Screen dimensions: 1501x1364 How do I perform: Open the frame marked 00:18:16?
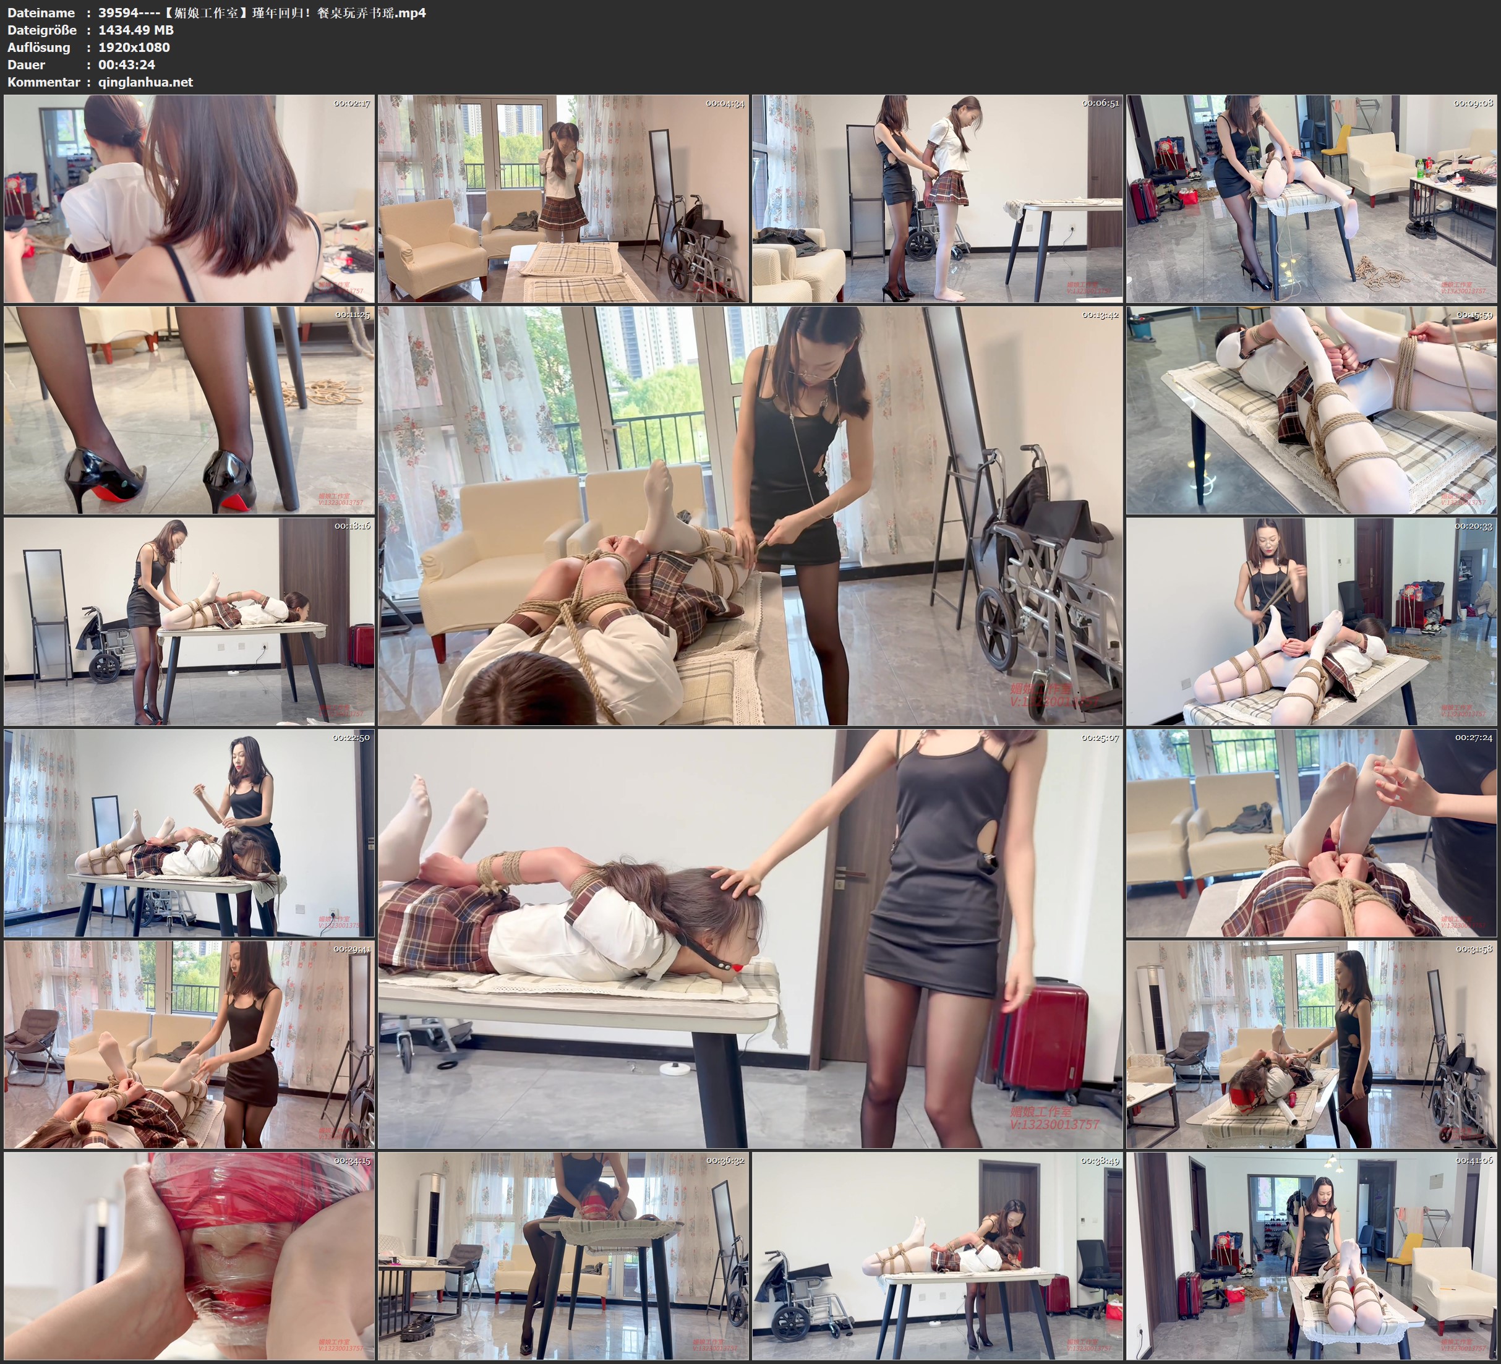[x=189, y=621]
